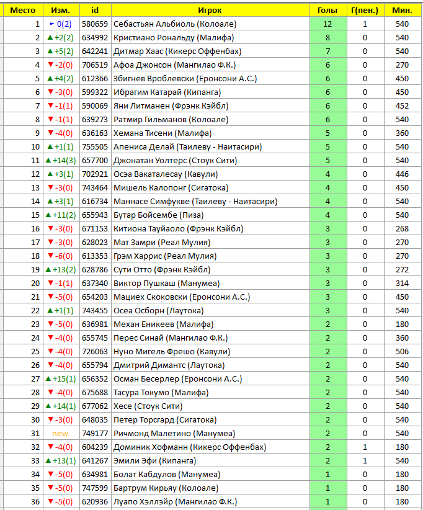Click id cell 749177
This screenshot has height=510, width=423.
pyautogui.click(x=95, y=434)
